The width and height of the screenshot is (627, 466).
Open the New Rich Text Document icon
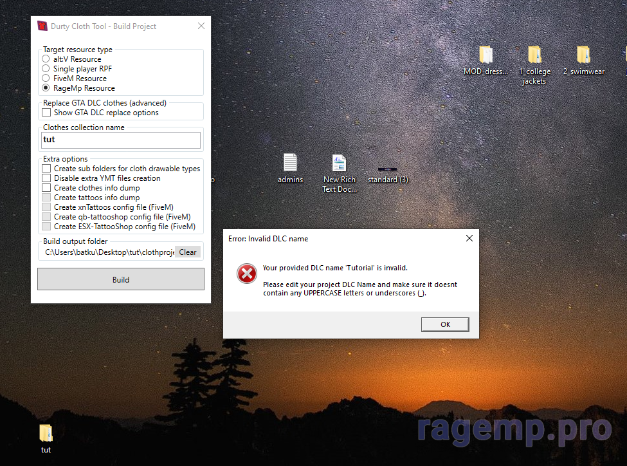(x=339, y=163)
